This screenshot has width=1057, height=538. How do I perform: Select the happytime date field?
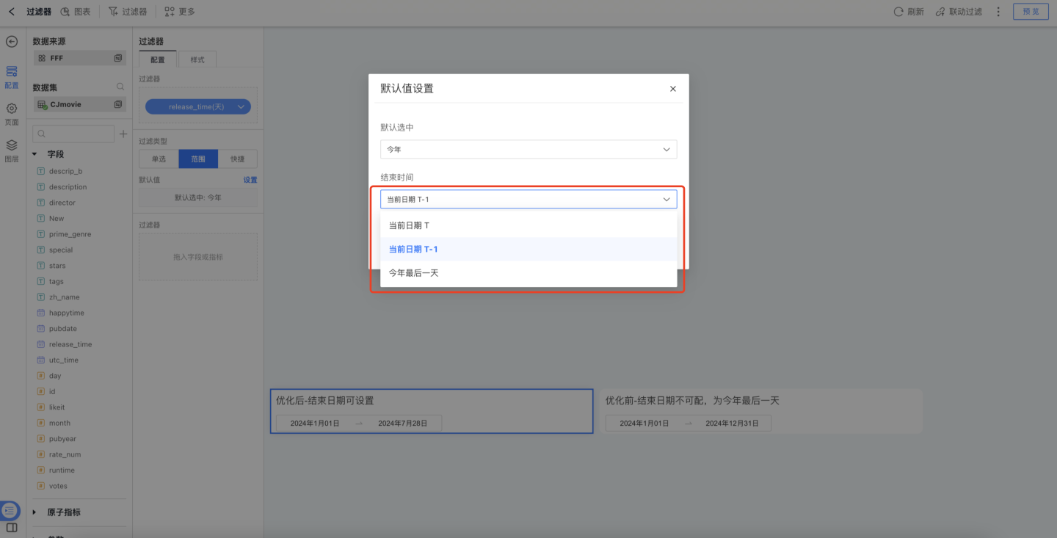click(67, 313)
